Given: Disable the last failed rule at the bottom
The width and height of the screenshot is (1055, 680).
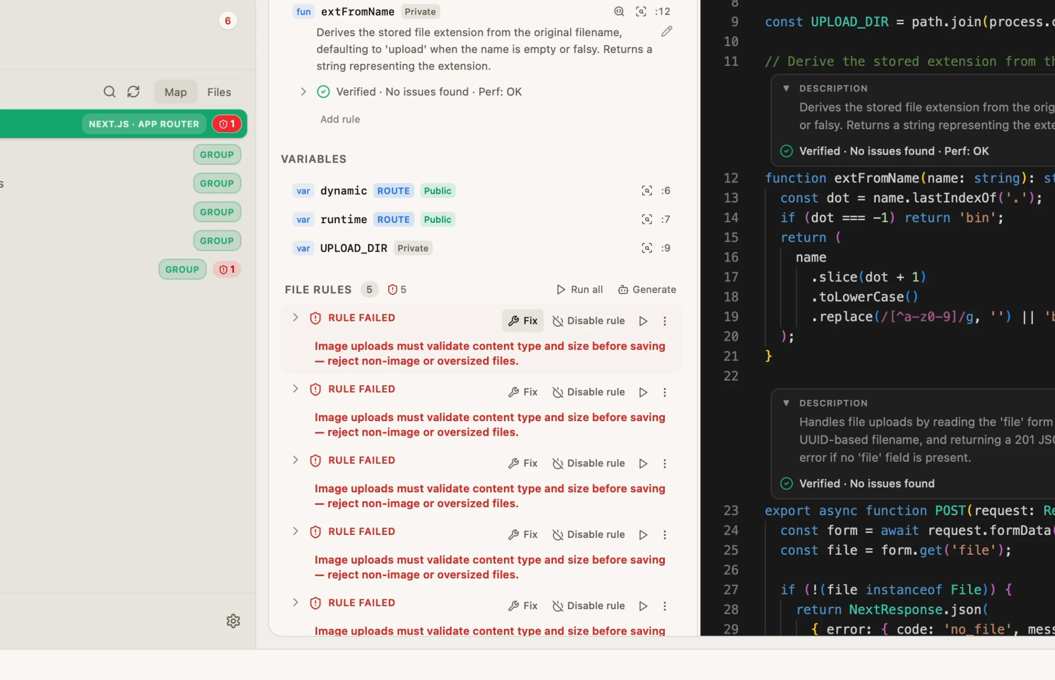Looking at the screenshot, I should click(589, 606).
